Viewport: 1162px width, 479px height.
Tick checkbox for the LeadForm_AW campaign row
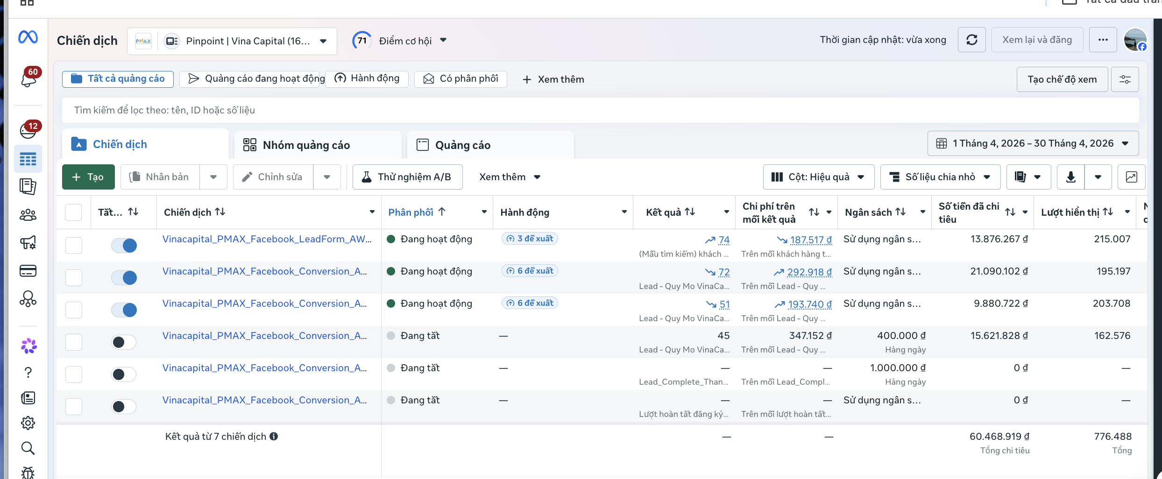tap(73, 245)
